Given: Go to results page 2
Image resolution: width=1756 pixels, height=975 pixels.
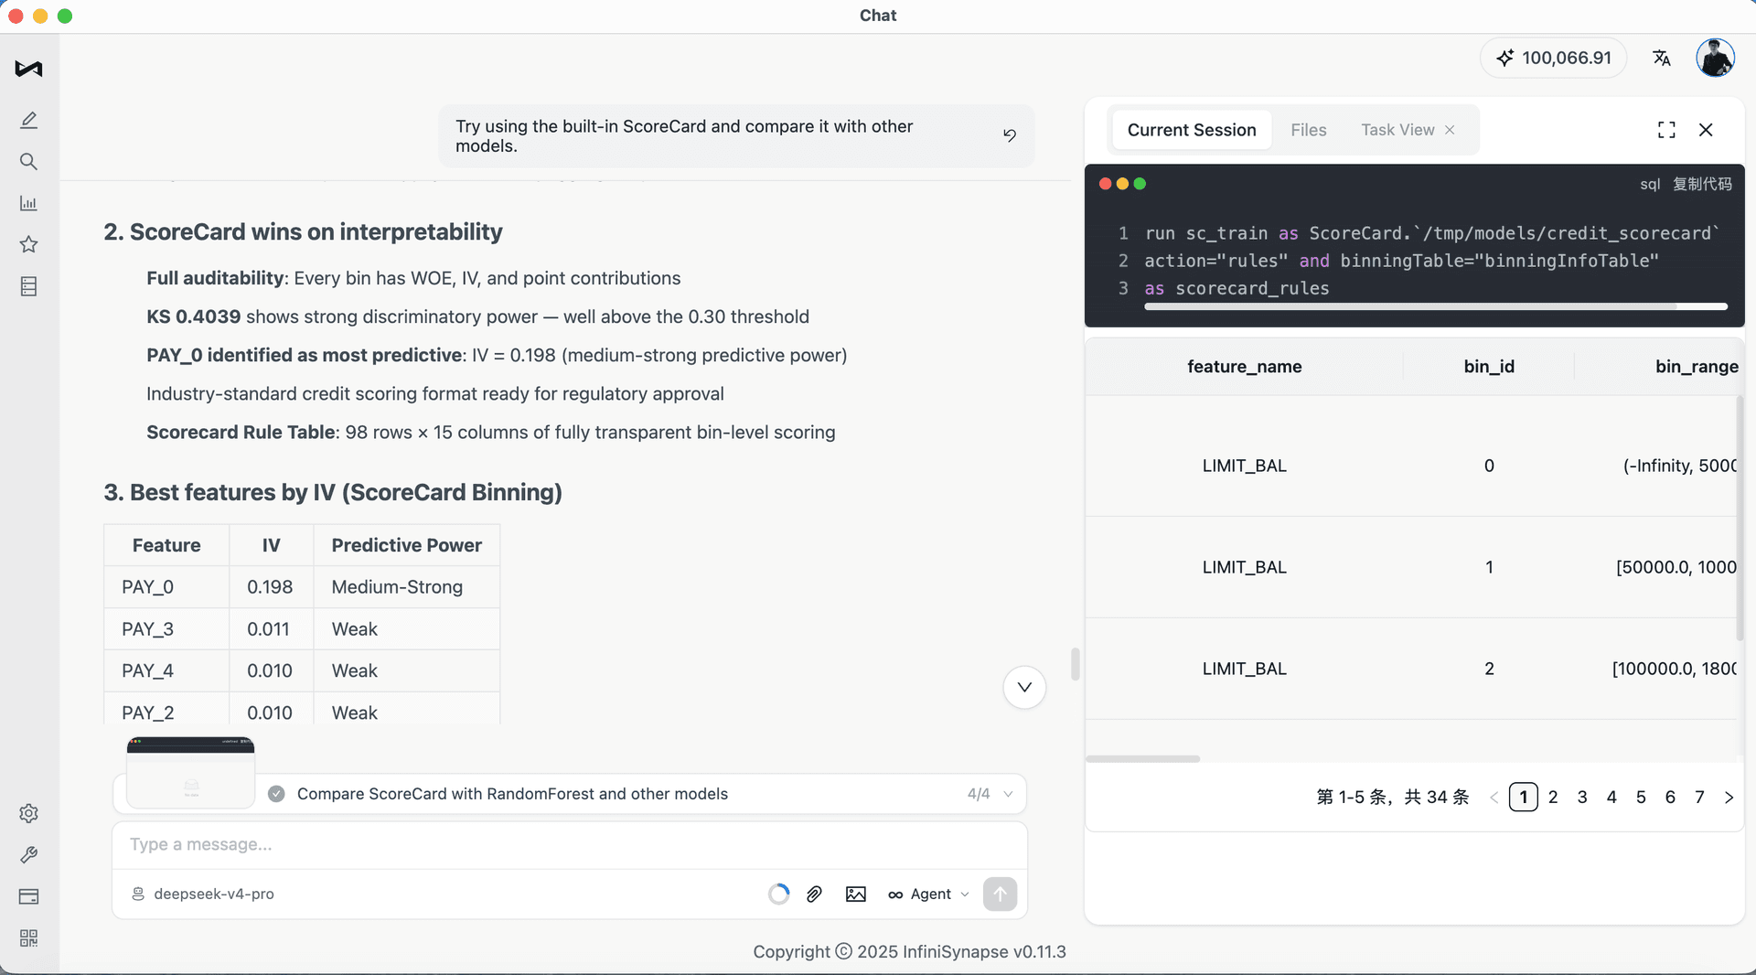Looking at the screenshot, I should (x=1552, y=798).
